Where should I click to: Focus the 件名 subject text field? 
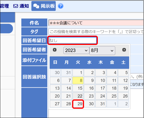click(96, 23)
